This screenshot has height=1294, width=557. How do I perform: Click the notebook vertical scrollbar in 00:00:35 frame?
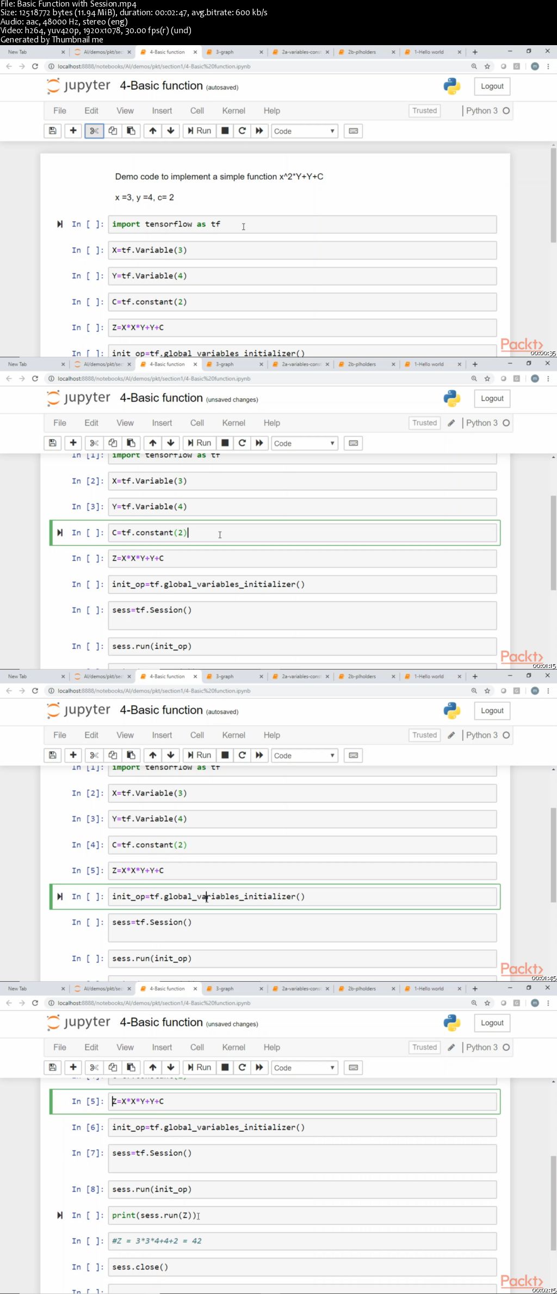pyautogui.click(x=554, y=195)
